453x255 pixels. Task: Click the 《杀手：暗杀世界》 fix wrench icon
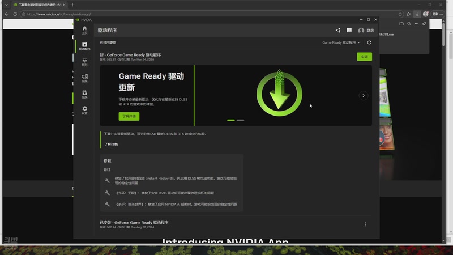pos(107,204)
